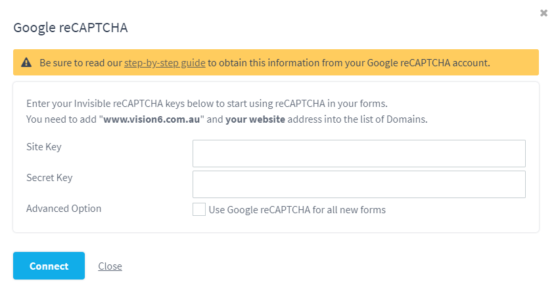This screenshot has width=556, height=290.
Task: Click "Be sure to read our" banner text
Action: [81, 63]
